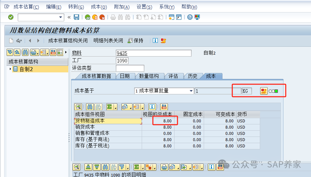
Task: Click the red Cancel icon
Action: (x=102, y=17)
